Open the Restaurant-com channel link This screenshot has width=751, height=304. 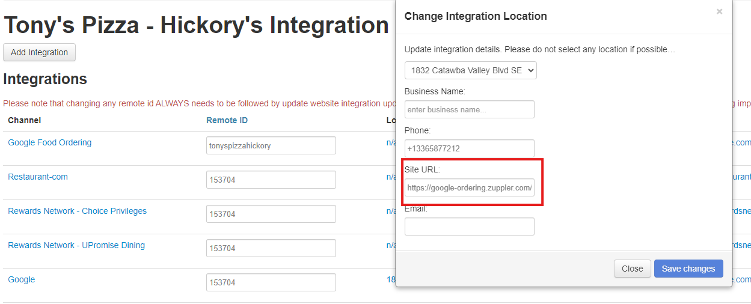pos(37,177)
